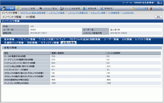The image size is (164, 103).
Task: Open the PC情報 main tab
Action: pos(8,8)
